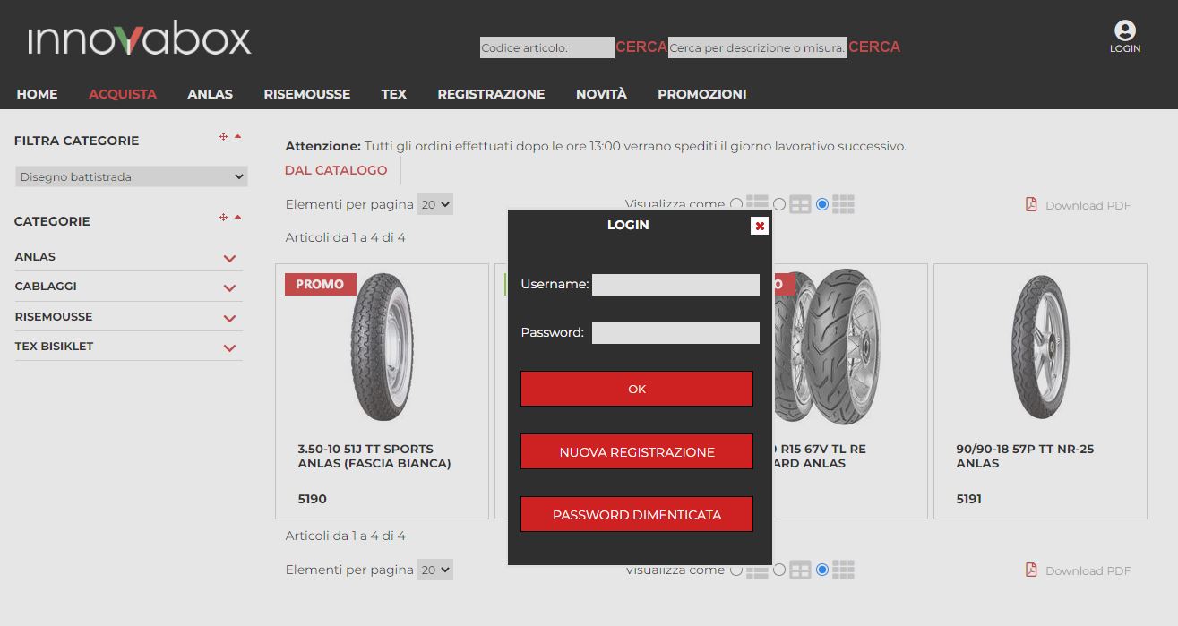Open the REGISTRAZIONE menu item
Viewport: 1178px width, 626px height.
[x=491, y=94]
